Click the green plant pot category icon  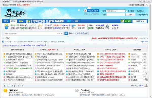click(6, 27)
